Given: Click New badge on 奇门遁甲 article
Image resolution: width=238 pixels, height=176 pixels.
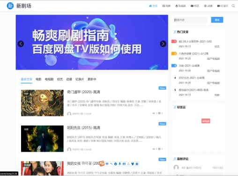Looking at the screenshot, I should (162, 88).
